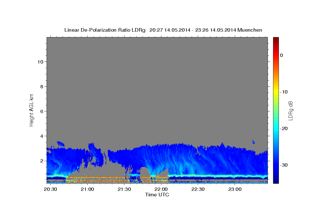Click the colorbar value -30
Viewport: 331px width, 220px height.
284,165
